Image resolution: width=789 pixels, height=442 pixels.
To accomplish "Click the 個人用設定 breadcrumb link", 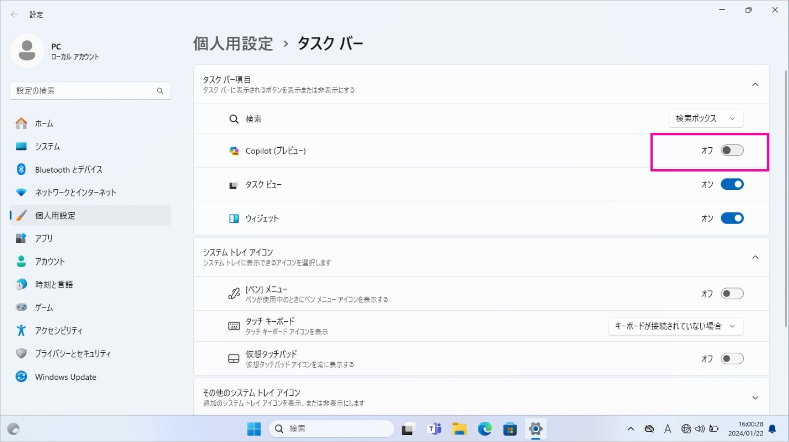I will click(x=233, y=44).
